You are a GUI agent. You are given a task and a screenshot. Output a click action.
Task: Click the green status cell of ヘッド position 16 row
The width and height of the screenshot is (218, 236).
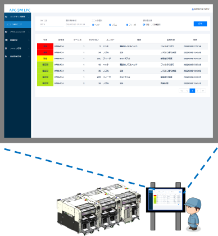tap(46, 65)
